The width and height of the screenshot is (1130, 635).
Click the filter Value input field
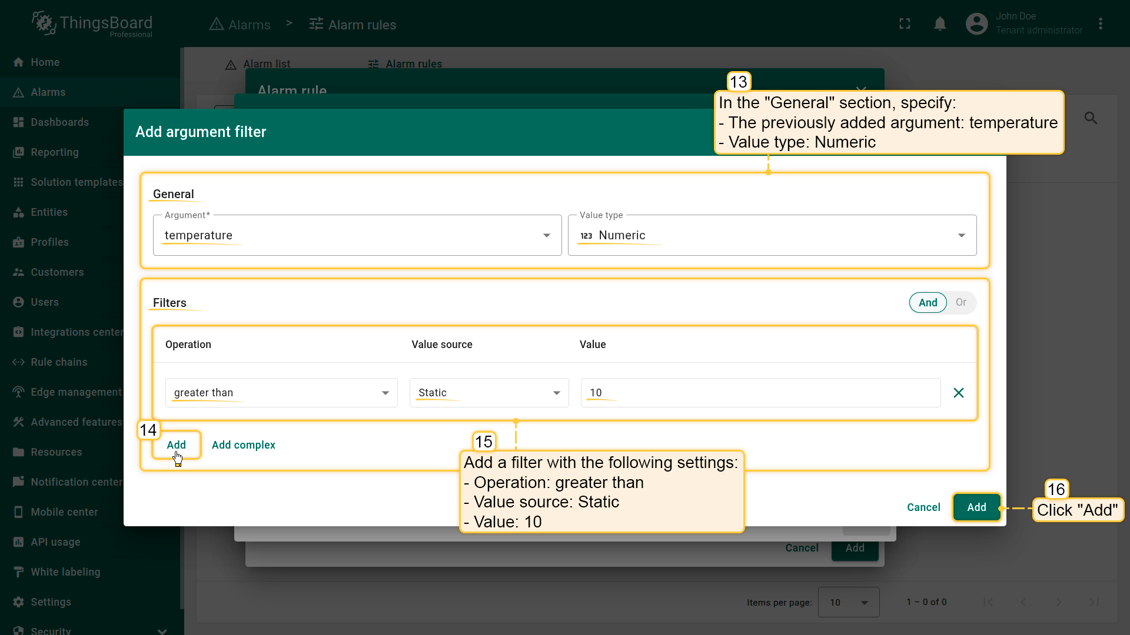coord(760,393)
